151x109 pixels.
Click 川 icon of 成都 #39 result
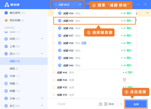tap(60, 50)
